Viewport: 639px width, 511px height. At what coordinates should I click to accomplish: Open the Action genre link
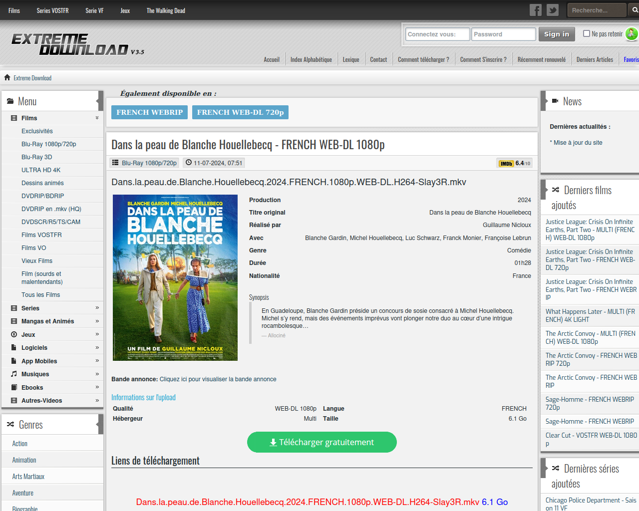click(20, 444)
